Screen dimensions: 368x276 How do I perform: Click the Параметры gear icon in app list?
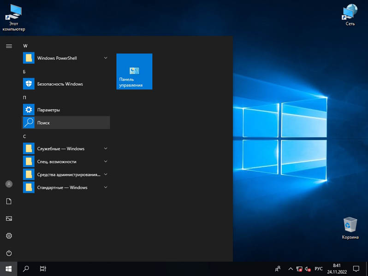pos(29,110)
